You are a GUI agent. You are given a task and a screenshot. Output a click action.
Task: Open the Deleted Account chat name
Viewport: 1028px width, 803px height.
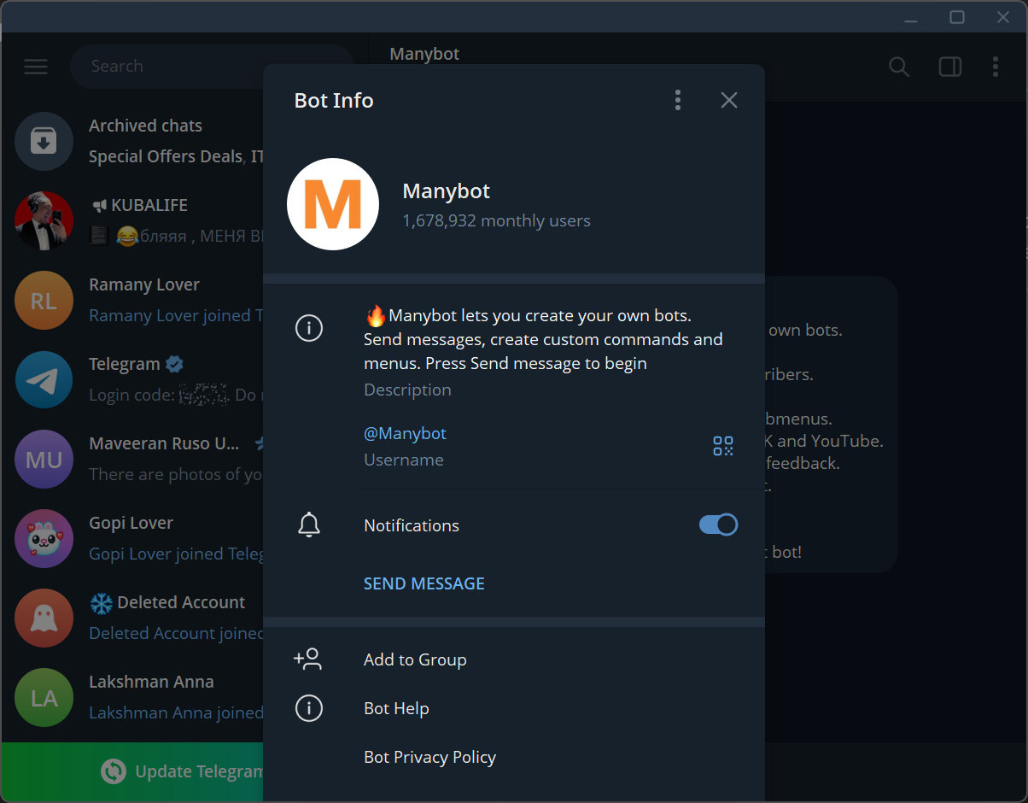181,602
